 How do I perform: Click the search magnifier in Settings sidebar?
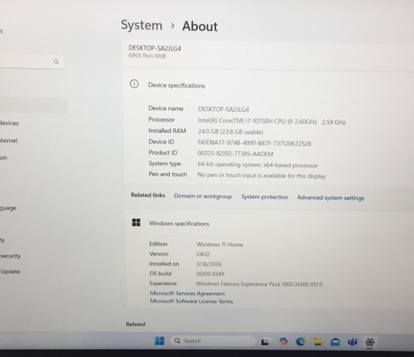tap(56, 62)
